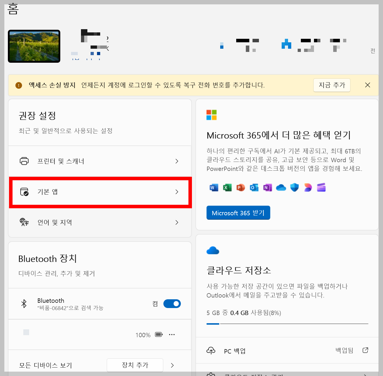This screenshot has height=376, width=383.
Task: Click the Microsoft 365 받기 button
Action: click(x=238, y=213)
